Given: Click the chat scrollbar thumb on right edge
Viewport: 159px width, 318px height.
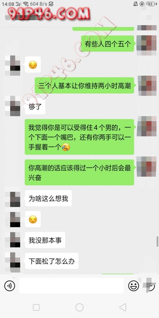Looking at the screenshot, I should pos(157,241).
